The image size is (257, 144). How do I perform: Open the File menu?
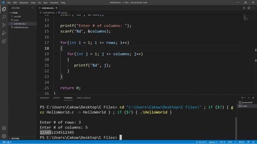[9, 2]
